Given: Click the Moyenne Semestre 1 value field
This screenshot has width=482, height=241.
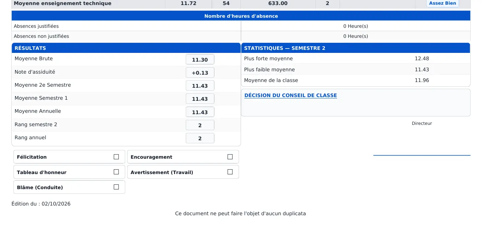Looking at the screenshot, I should click(200, 99).
